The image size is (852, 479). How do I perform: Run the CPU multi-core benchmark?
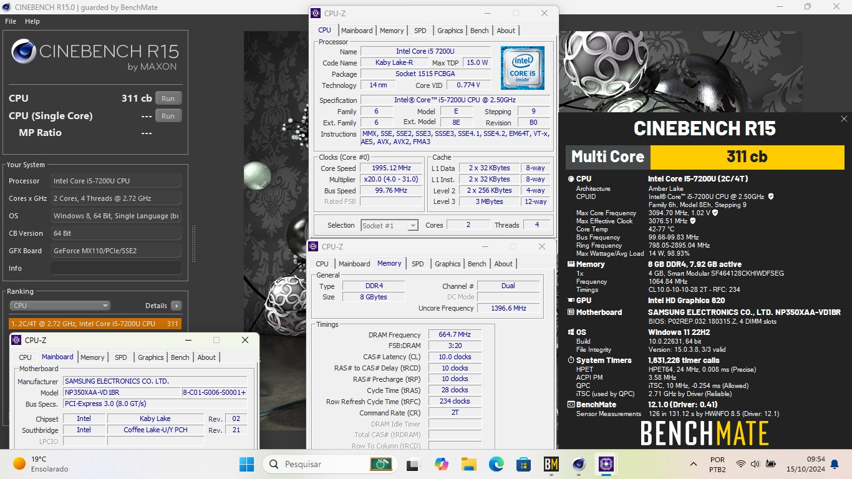tap(168, 99)
